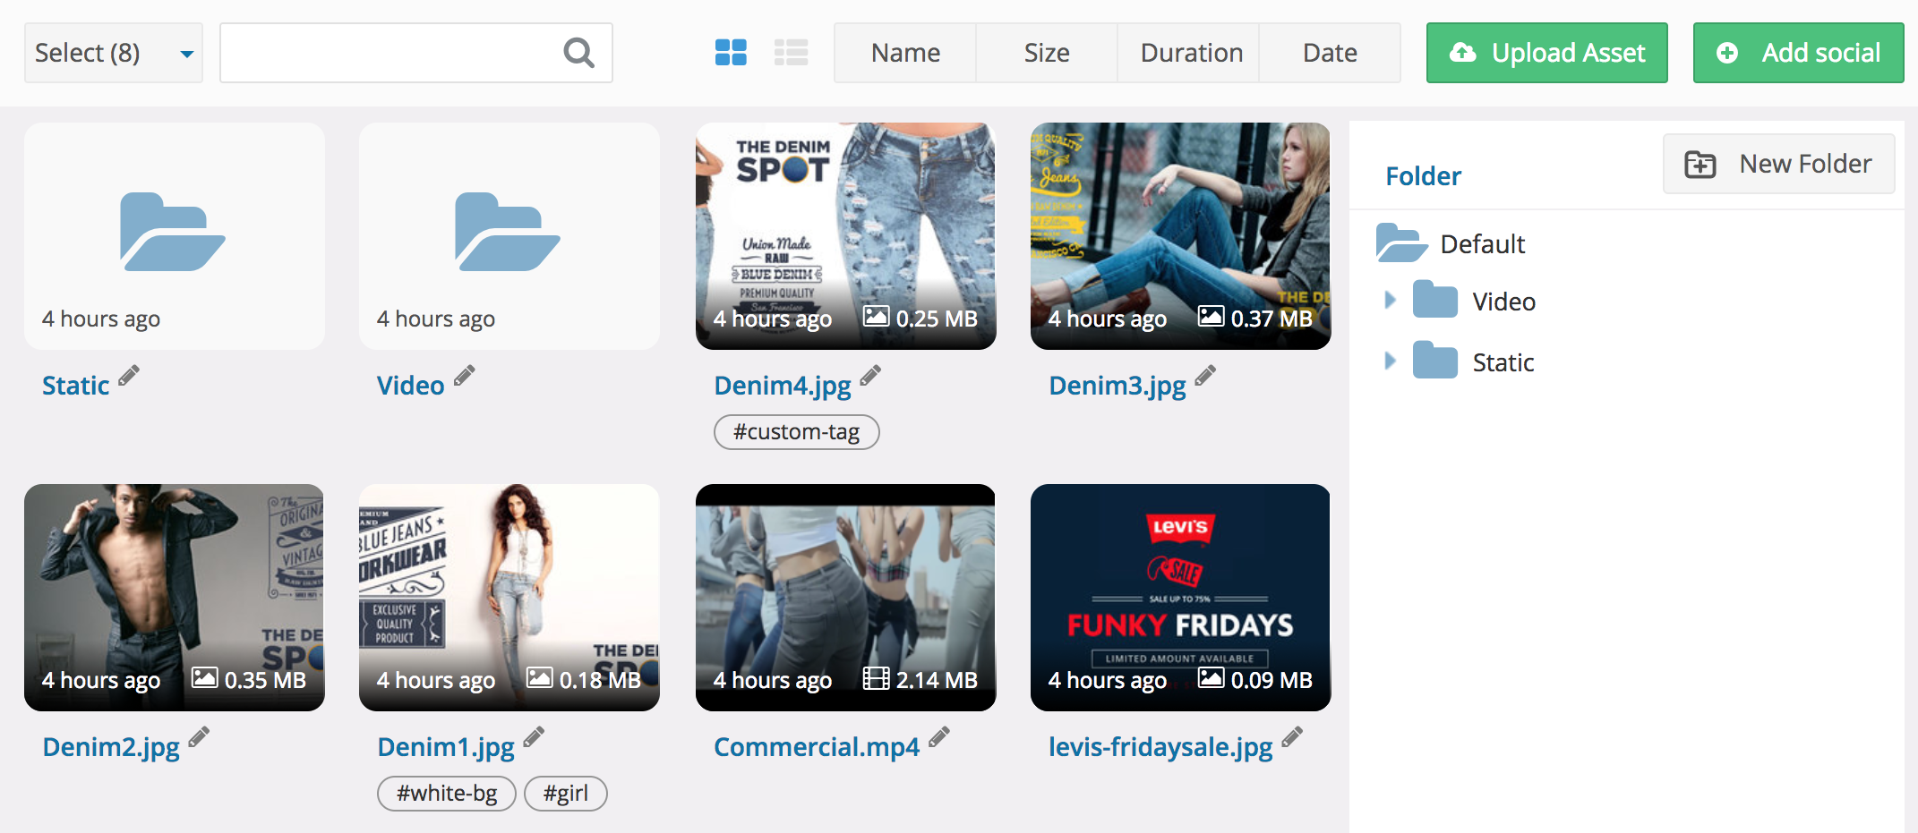This screenshot has width=1918, height=833.
Task: Click the Folder panel heading
Action: coord(1423,176)
